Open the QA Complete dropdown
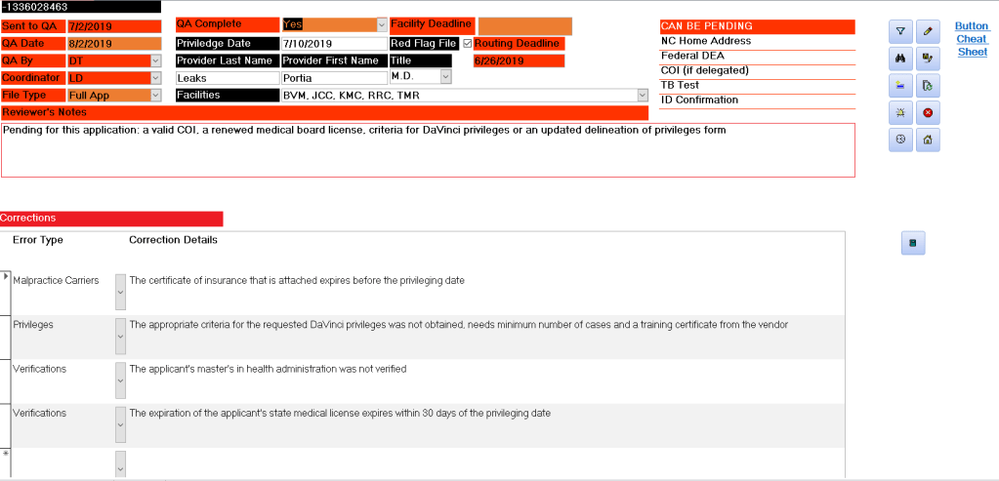999x481 pixels. 381,24
